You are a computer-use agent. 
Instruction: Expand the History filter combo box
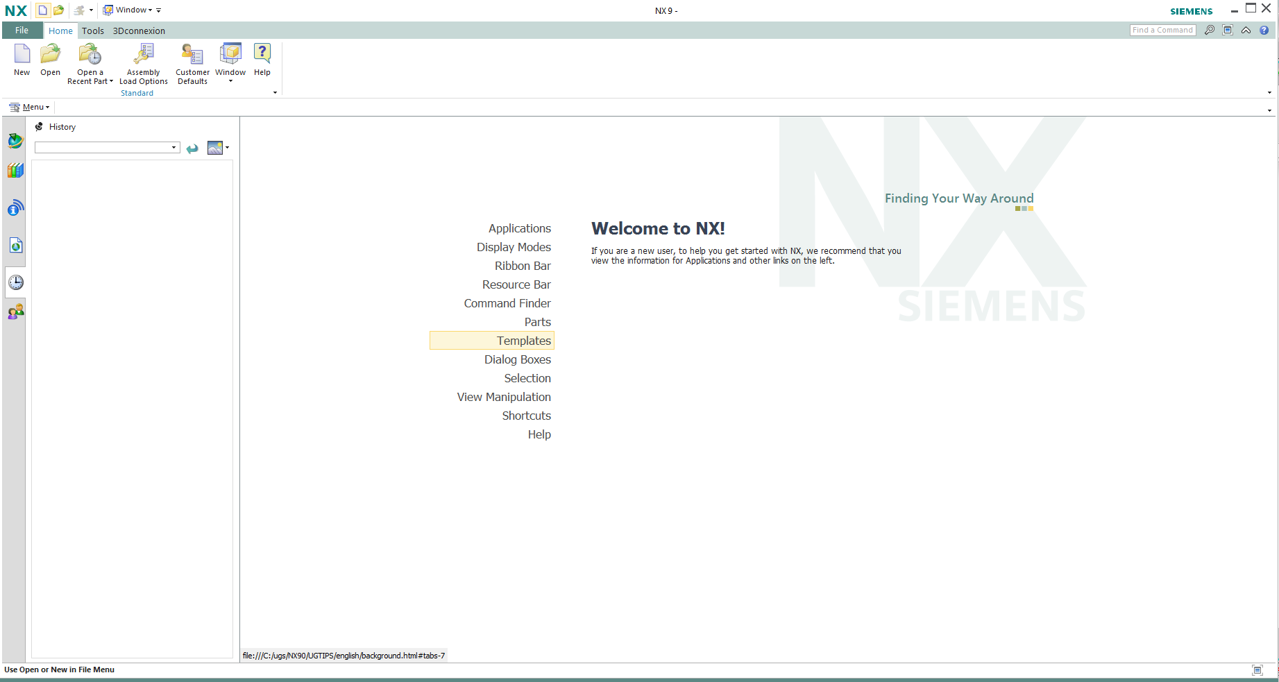[x=173, y=148]
